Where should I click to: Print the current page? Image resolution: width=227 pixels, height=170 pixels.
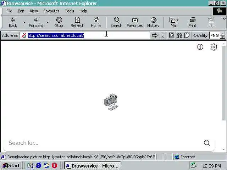click(192, 22)
